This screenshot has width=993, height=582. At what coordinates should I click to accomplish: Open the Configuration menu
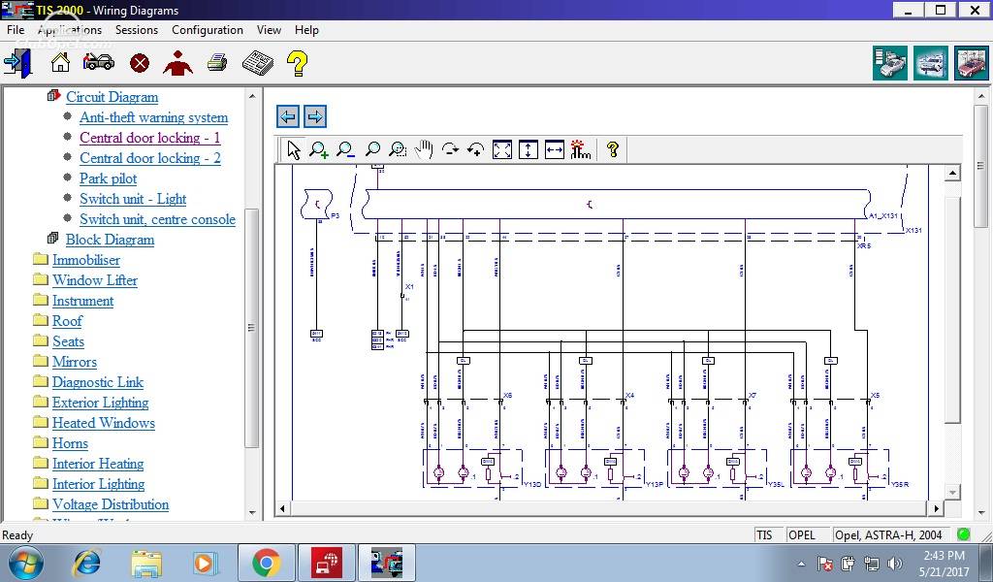pos(208,30)
